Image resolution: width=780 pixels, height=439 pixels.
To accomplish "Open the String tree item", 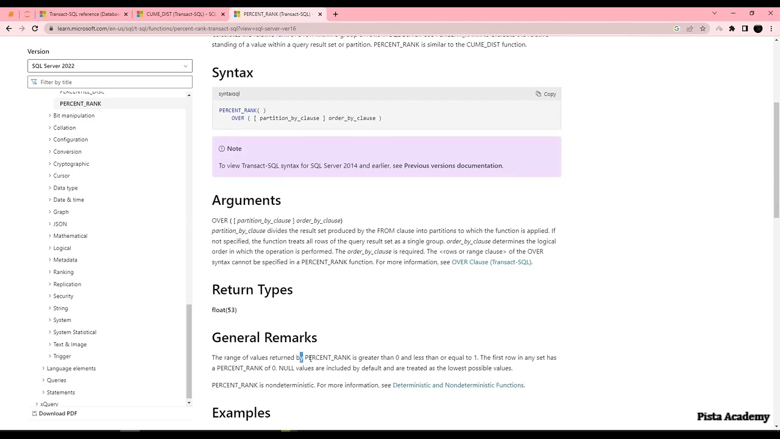I will tap(60, 309).
